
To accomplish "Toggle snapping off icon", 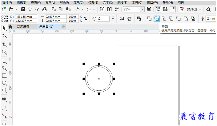I will pyautogui.click(x=182, y=10).
